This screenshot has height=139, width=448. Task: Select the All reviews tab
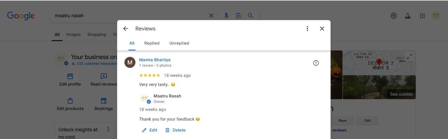tap(132, 43)
